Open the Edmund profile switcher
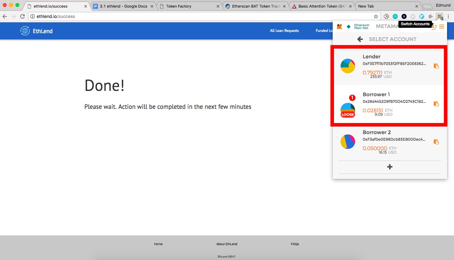Screen dimensions: 454x260 [443, 5]
